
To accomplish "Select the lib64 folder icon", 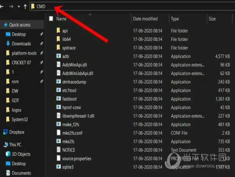I will coord(58,39).
